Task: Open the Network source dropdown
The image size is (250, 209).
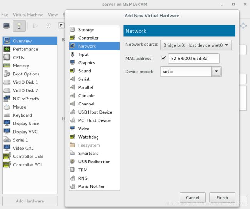Action: tap(196, 45)
